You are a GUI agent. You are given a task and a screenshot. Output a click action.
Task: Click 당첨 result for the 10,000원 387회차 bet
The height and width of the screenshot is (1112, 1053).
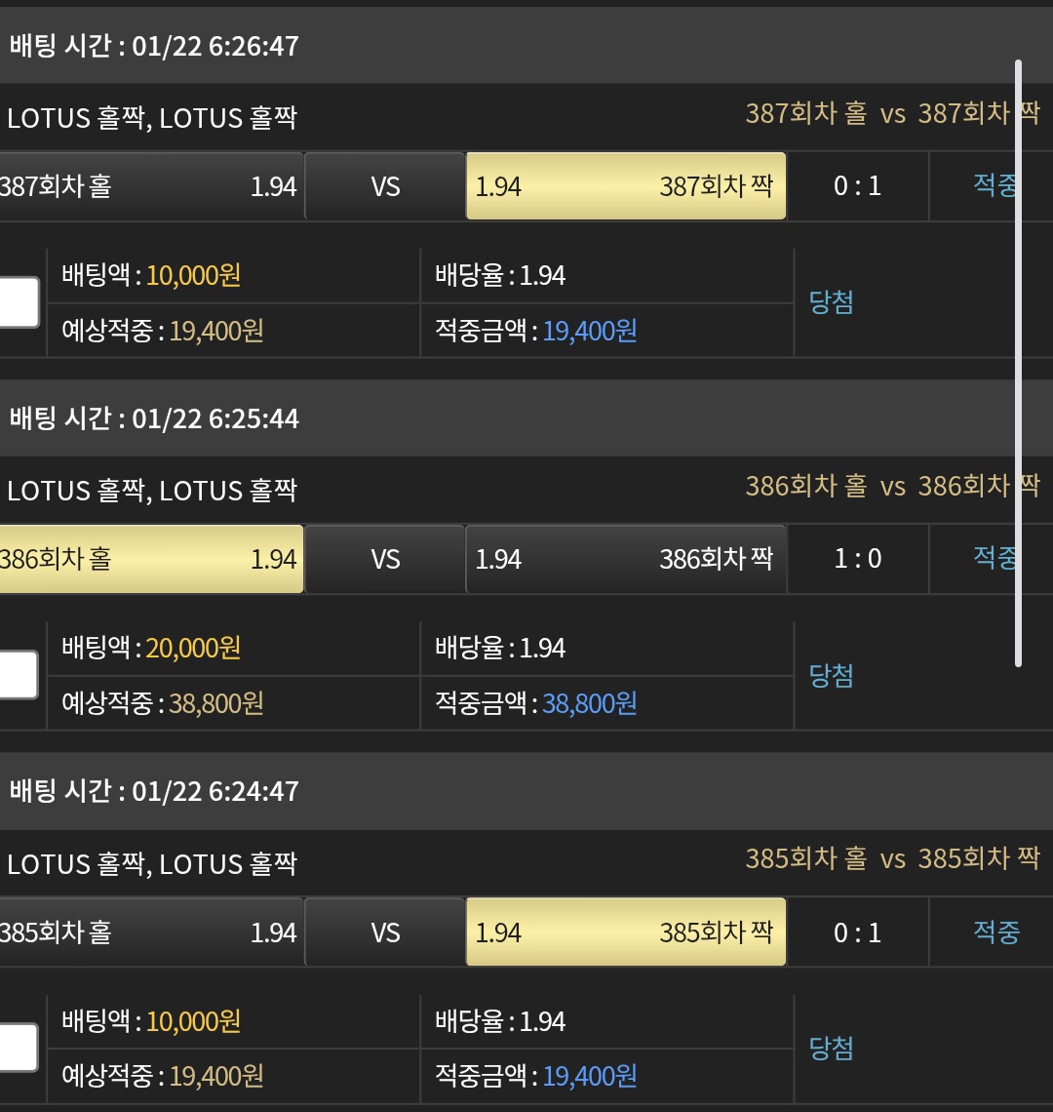click(x=831, y=302)
